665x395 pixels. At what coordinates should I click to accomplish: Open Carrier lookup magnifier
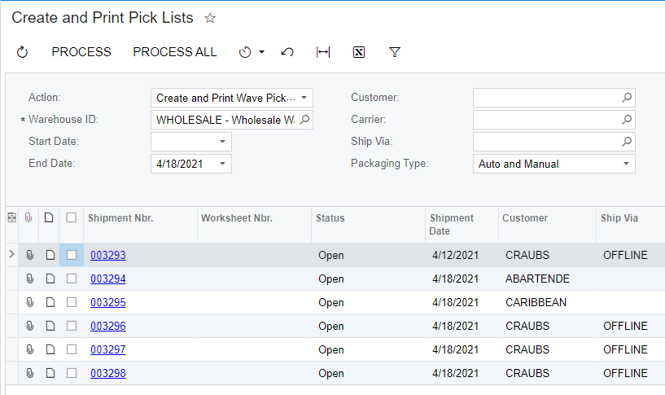tap(627, 120)
